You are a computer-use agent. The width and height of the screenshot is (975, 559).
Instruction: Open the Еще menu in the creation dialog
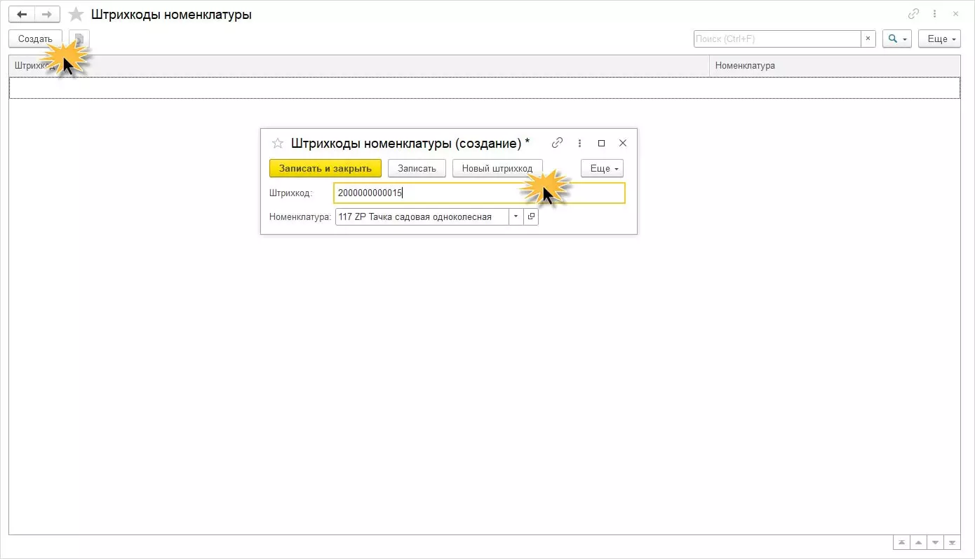[603, 168]
